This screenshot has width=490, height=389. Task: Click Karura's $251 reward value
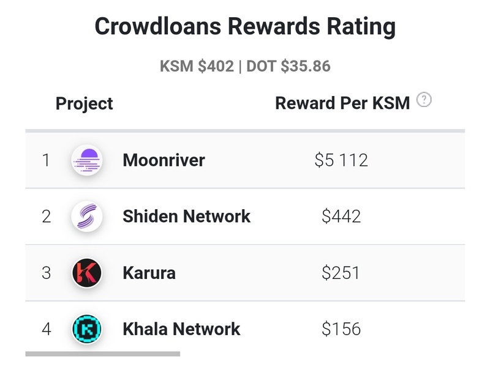click(x=341, y=273)
